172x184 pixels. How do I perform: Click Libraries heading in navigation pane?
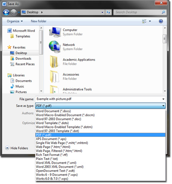coord(16,75)
